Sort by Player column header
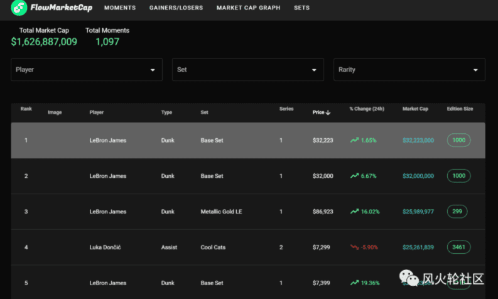 click(97, 112)
